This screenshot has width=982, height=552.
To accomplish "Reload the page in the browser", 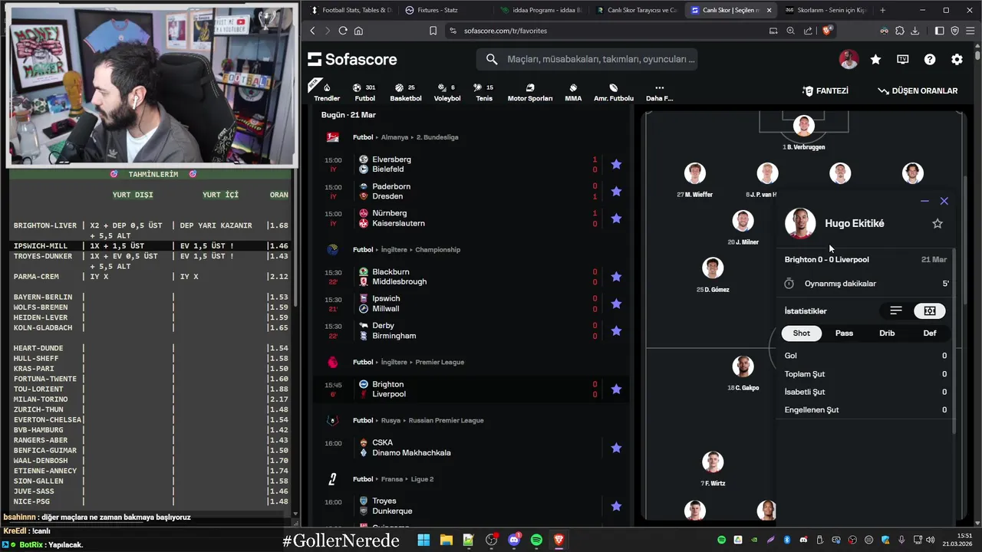I will (x=343, y=31).
